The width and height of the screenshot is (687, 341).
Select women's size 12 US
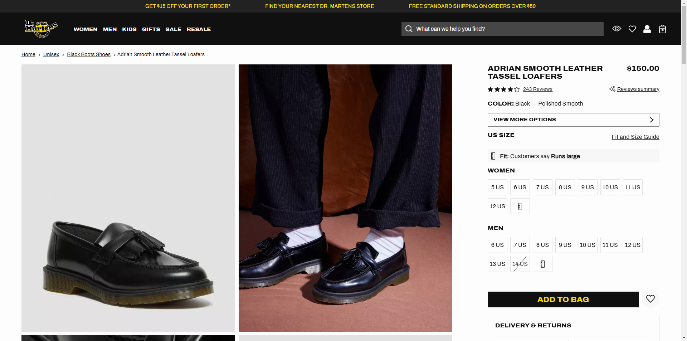click(497, 206)
